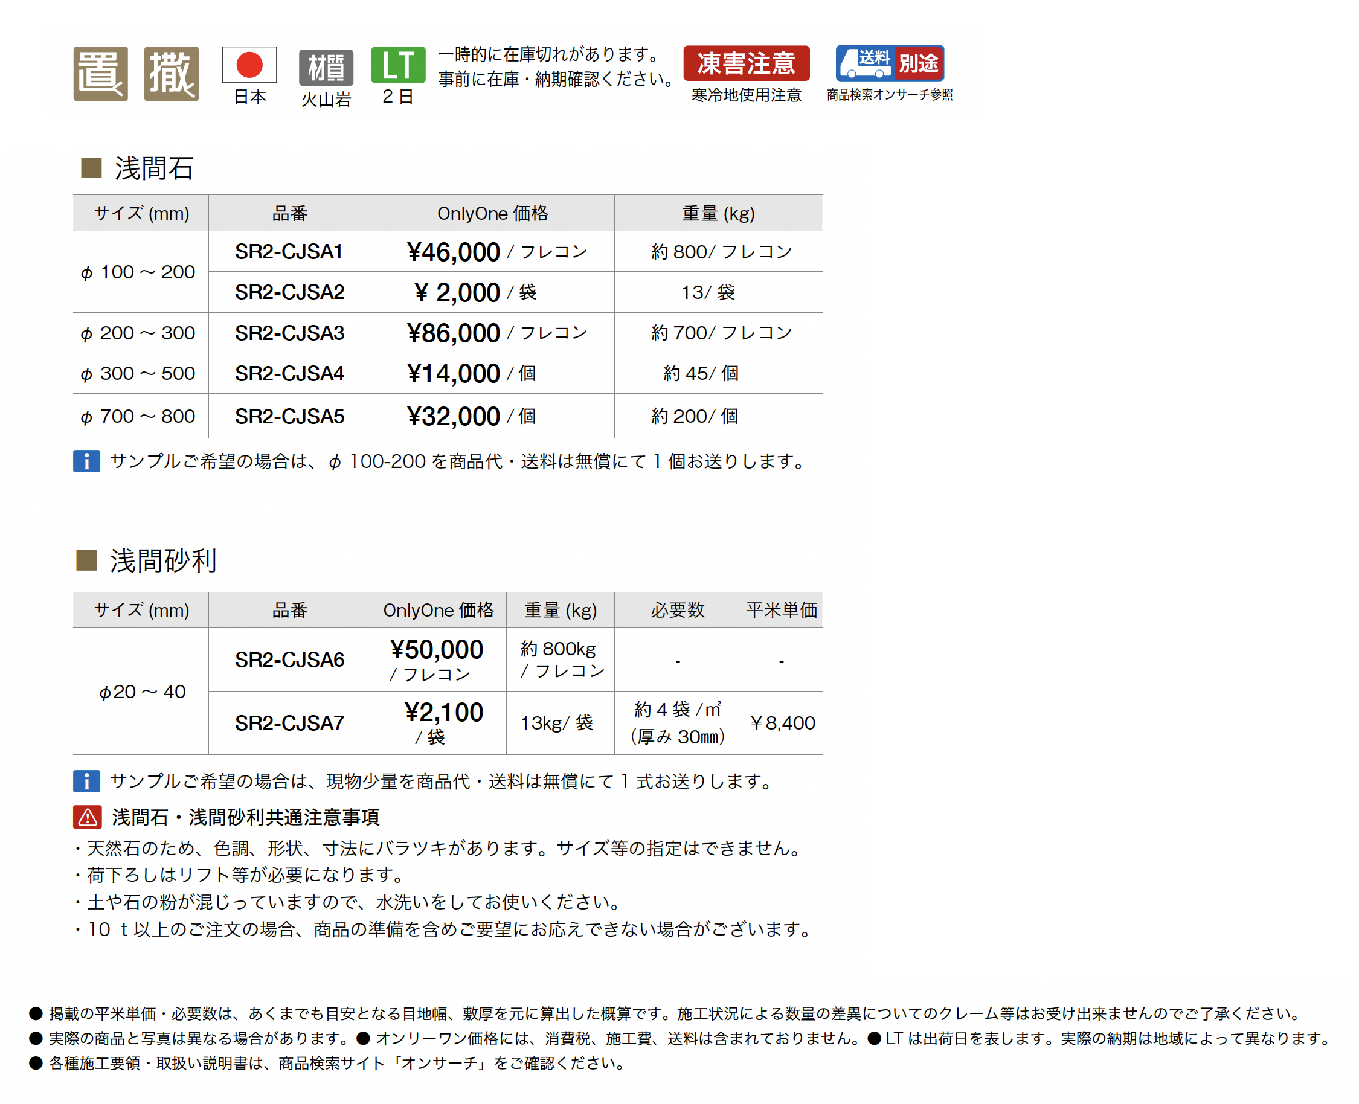Click the 送料別途 shipping truck badge
This screenshot has height=1104, width=1359.
click(889, 63)
